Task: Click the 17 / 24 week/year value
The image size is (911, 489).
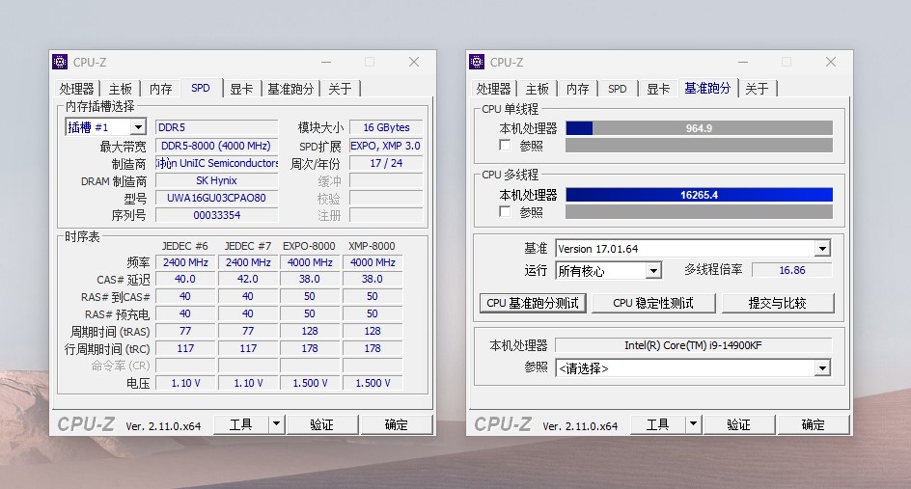Action: pyautogui.click(x=386, y=163)
